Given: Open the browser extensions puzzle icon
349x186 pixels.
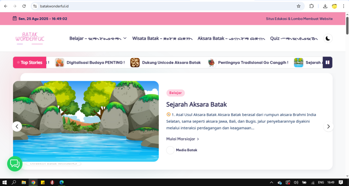Looking at the screenshot, I should [311, 6].
